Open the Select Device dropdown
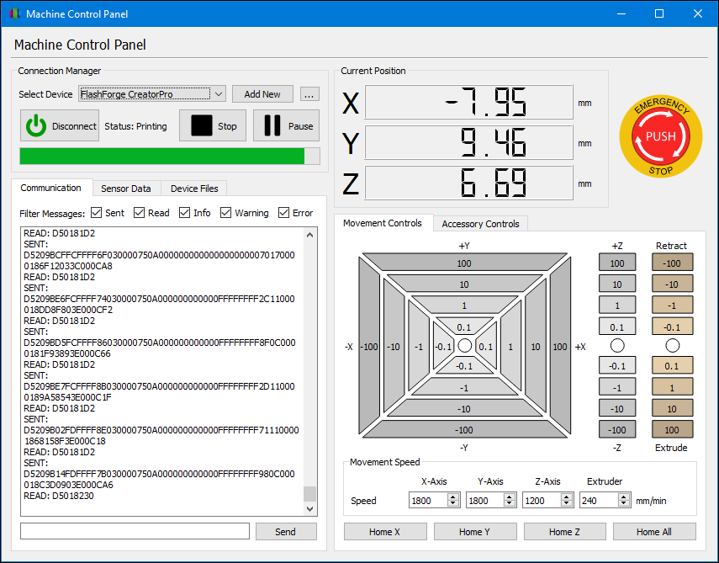Viewport: 719px width, 563px height. point(151,93)
